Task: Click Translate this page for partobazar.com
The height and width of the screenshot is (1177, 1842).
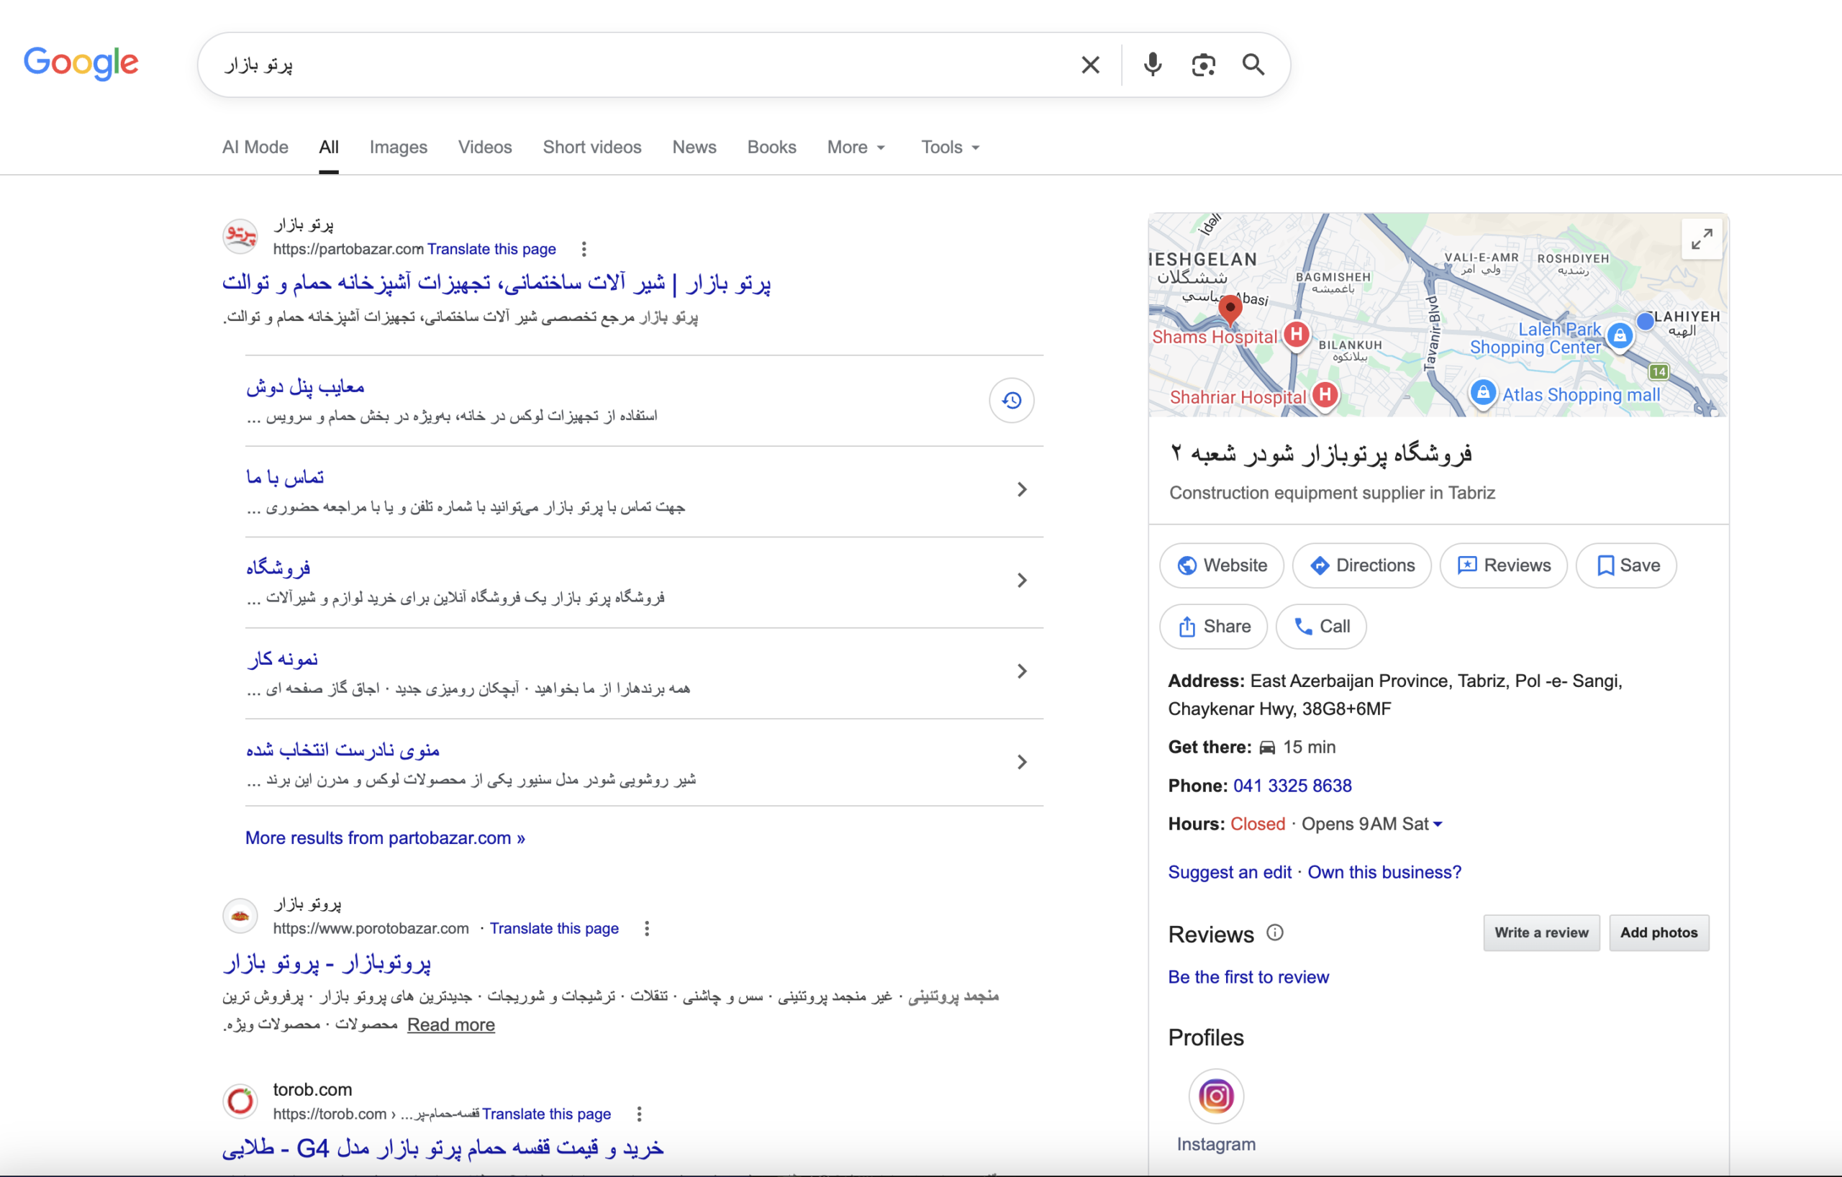Action: tap(491, 250)
